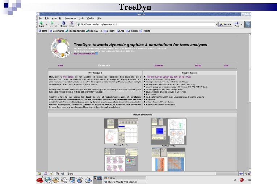277x184 pixels.
Task: Open the bottom-left TreeDyn screenshot thumbnail
Action: click(x=121, y=159)
